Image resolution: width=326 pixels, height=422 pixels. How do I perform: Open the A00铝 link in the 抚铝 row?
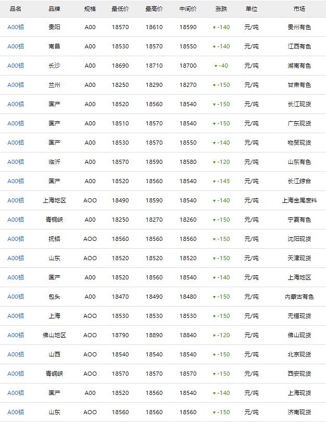pos(16,239)
